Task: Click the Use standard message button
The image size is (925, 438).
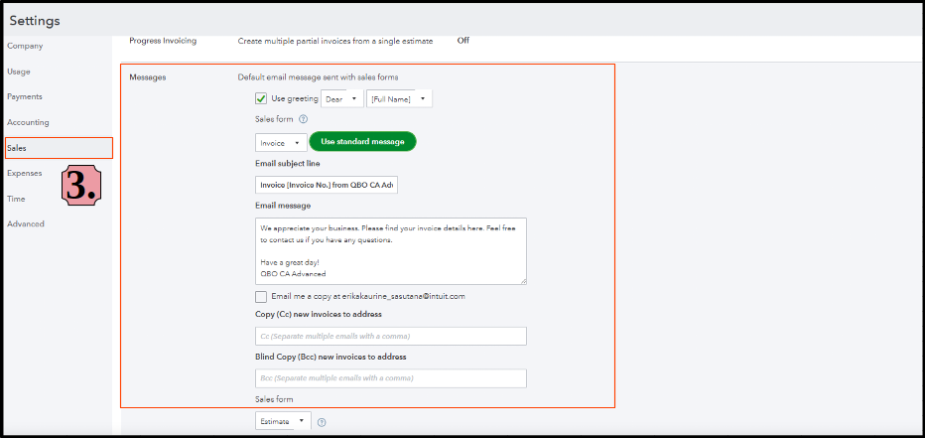Action: click(363, 142)
